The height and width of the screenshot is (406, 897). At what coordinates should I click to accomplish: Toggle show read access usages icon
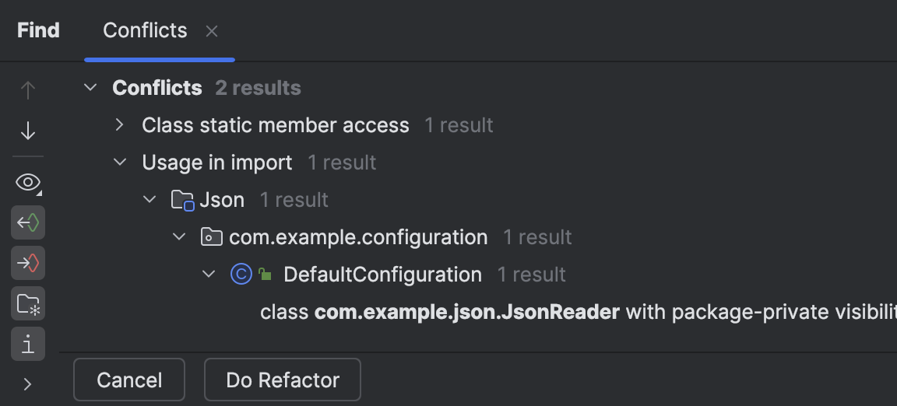point(28,223)
